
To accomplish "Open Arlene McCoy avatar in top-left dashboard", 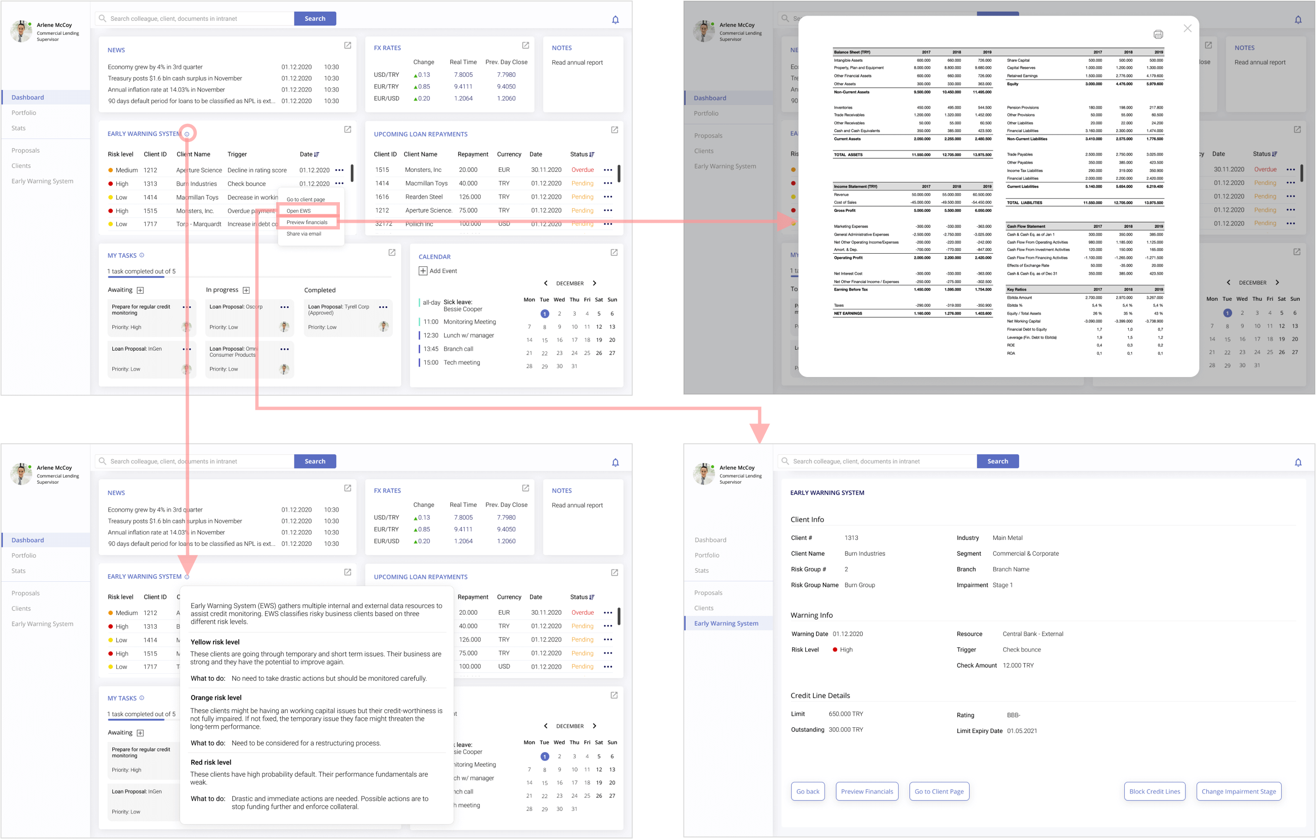I will tap(21, 31).
